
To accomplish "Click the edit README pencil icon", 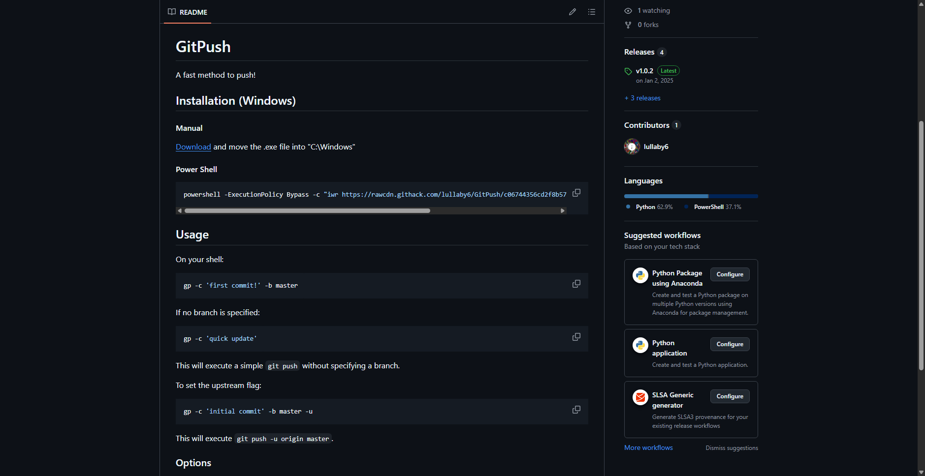I will click(573, 12).
